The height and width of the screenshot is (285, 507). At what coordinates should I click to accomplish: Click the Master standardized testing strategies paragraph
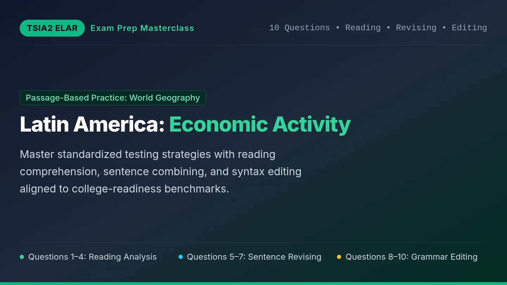point(161,172)
